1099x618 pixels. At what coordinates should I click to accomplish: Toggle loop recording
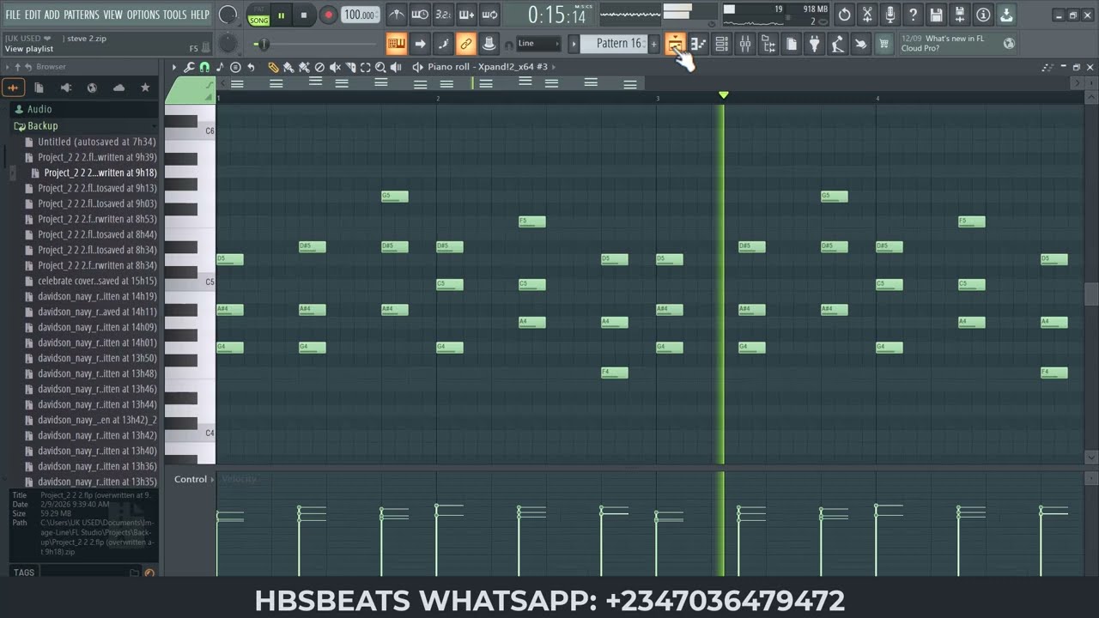[489, 15]
